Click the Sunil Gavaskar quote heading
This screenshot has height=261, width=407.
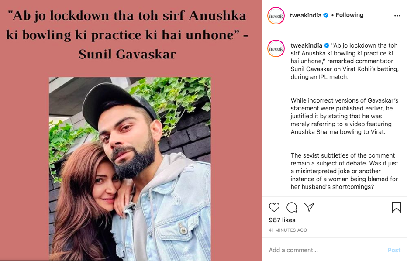click(127, 35)
